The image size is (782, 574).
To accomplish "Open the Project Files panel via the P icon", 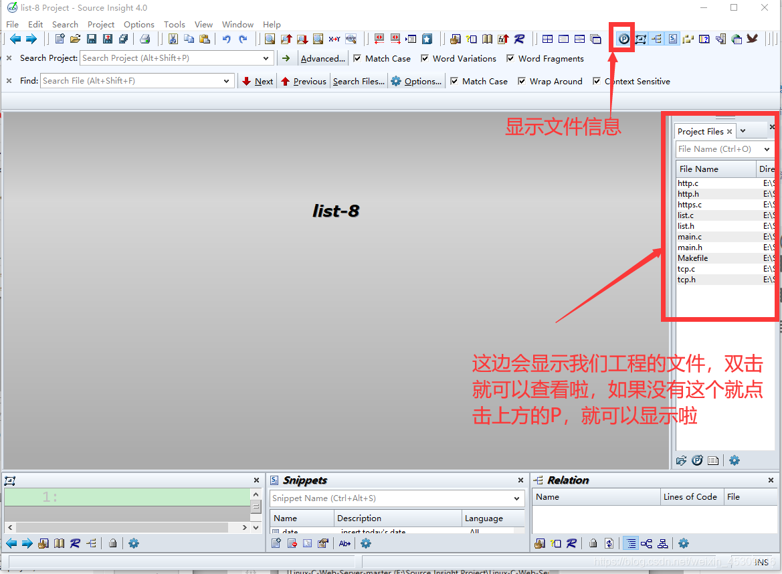I will click(x=621, y=39).
